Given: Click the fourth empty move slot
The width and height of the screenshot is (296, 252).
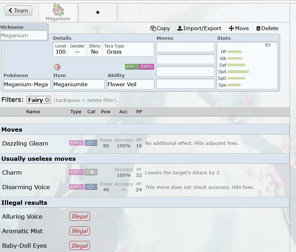Looking at the screenshot, I should tap(186, 84).
